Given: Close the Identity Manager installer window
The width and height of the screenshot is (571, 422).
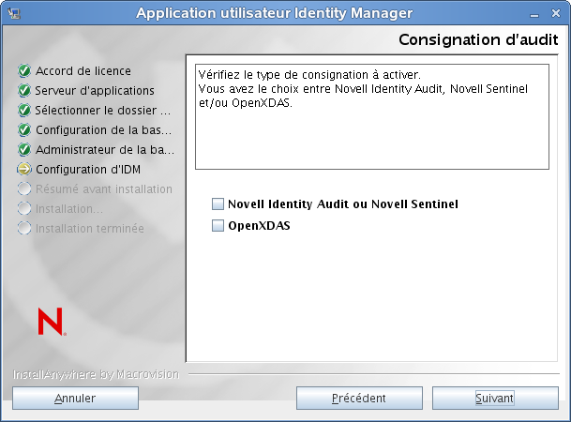Looking at the screenshot, I should 558,12.
